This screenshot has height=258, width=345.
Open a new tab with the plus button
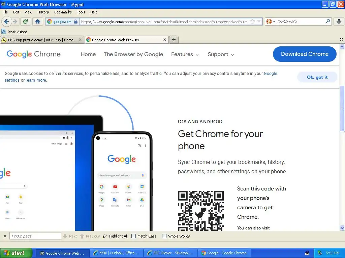(x=174, y=40)
